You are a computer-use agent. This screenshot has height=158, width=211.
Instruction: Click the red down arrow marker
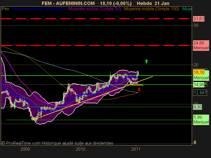point(139,90)
